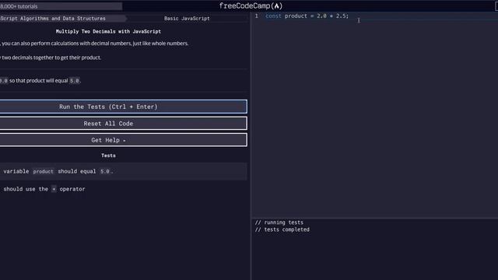
Task: Open JavaScript Algorithms and Data Structures breadcrumb
Action: tap(53, 19)
